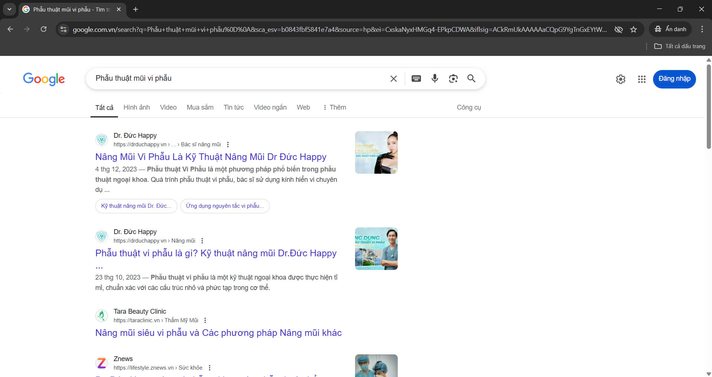Switch to Video tab

pos(168,107)
